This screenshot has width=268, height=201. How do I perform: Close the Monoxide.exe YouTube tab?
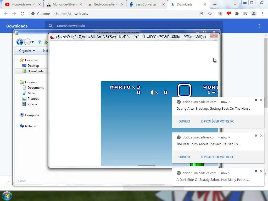pyautogui.click(x=40, y=5)
